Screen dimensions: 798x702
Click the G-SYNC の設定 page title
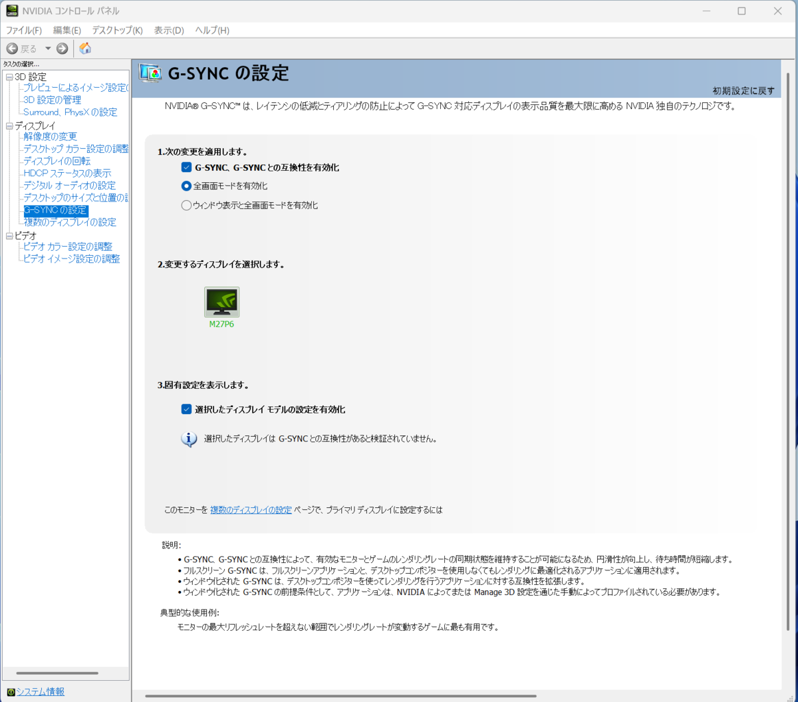228,73
